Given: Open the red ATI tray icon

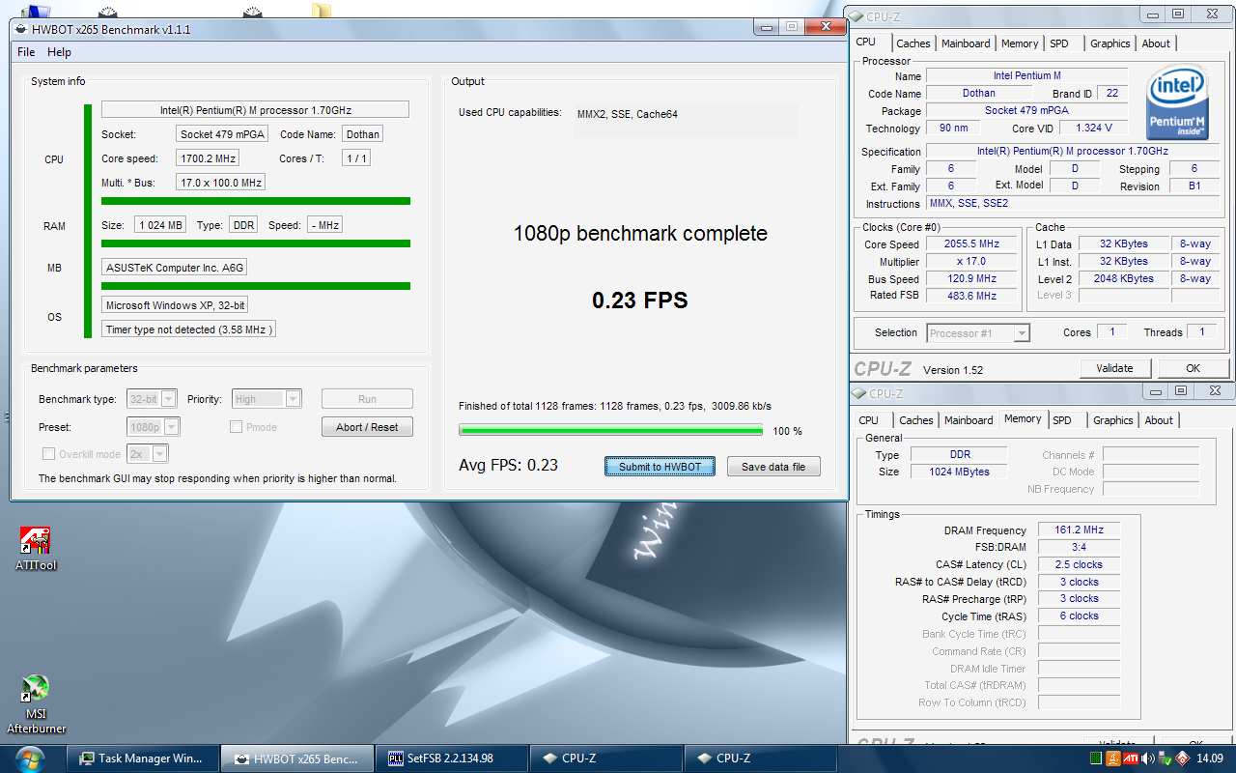Looking at the screenshot, I should coord(1130,759).
